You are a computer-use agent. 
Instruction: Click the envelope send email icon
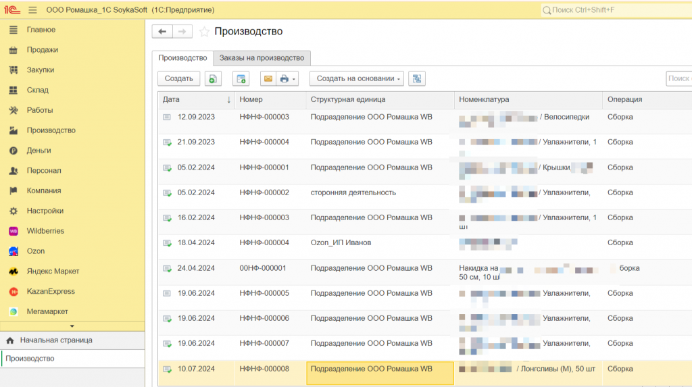[268, 79]
